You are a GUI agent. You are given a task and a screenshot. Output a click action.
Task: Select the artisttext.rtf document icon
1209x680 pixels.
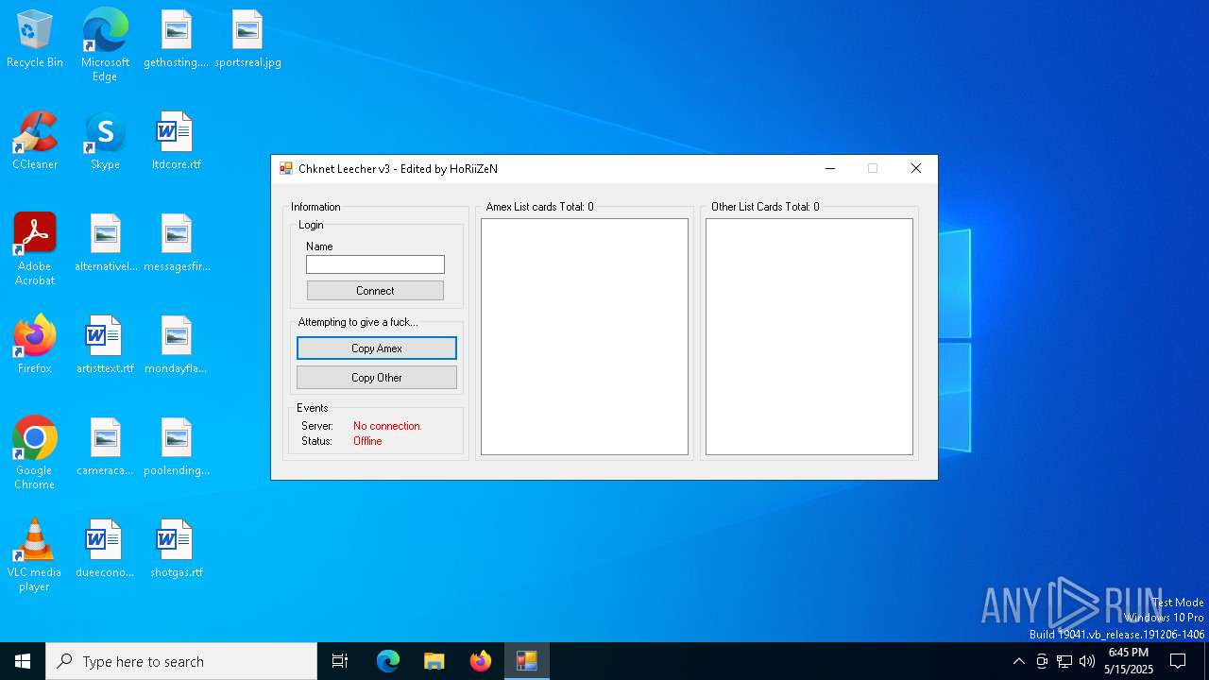pos(105,346)
